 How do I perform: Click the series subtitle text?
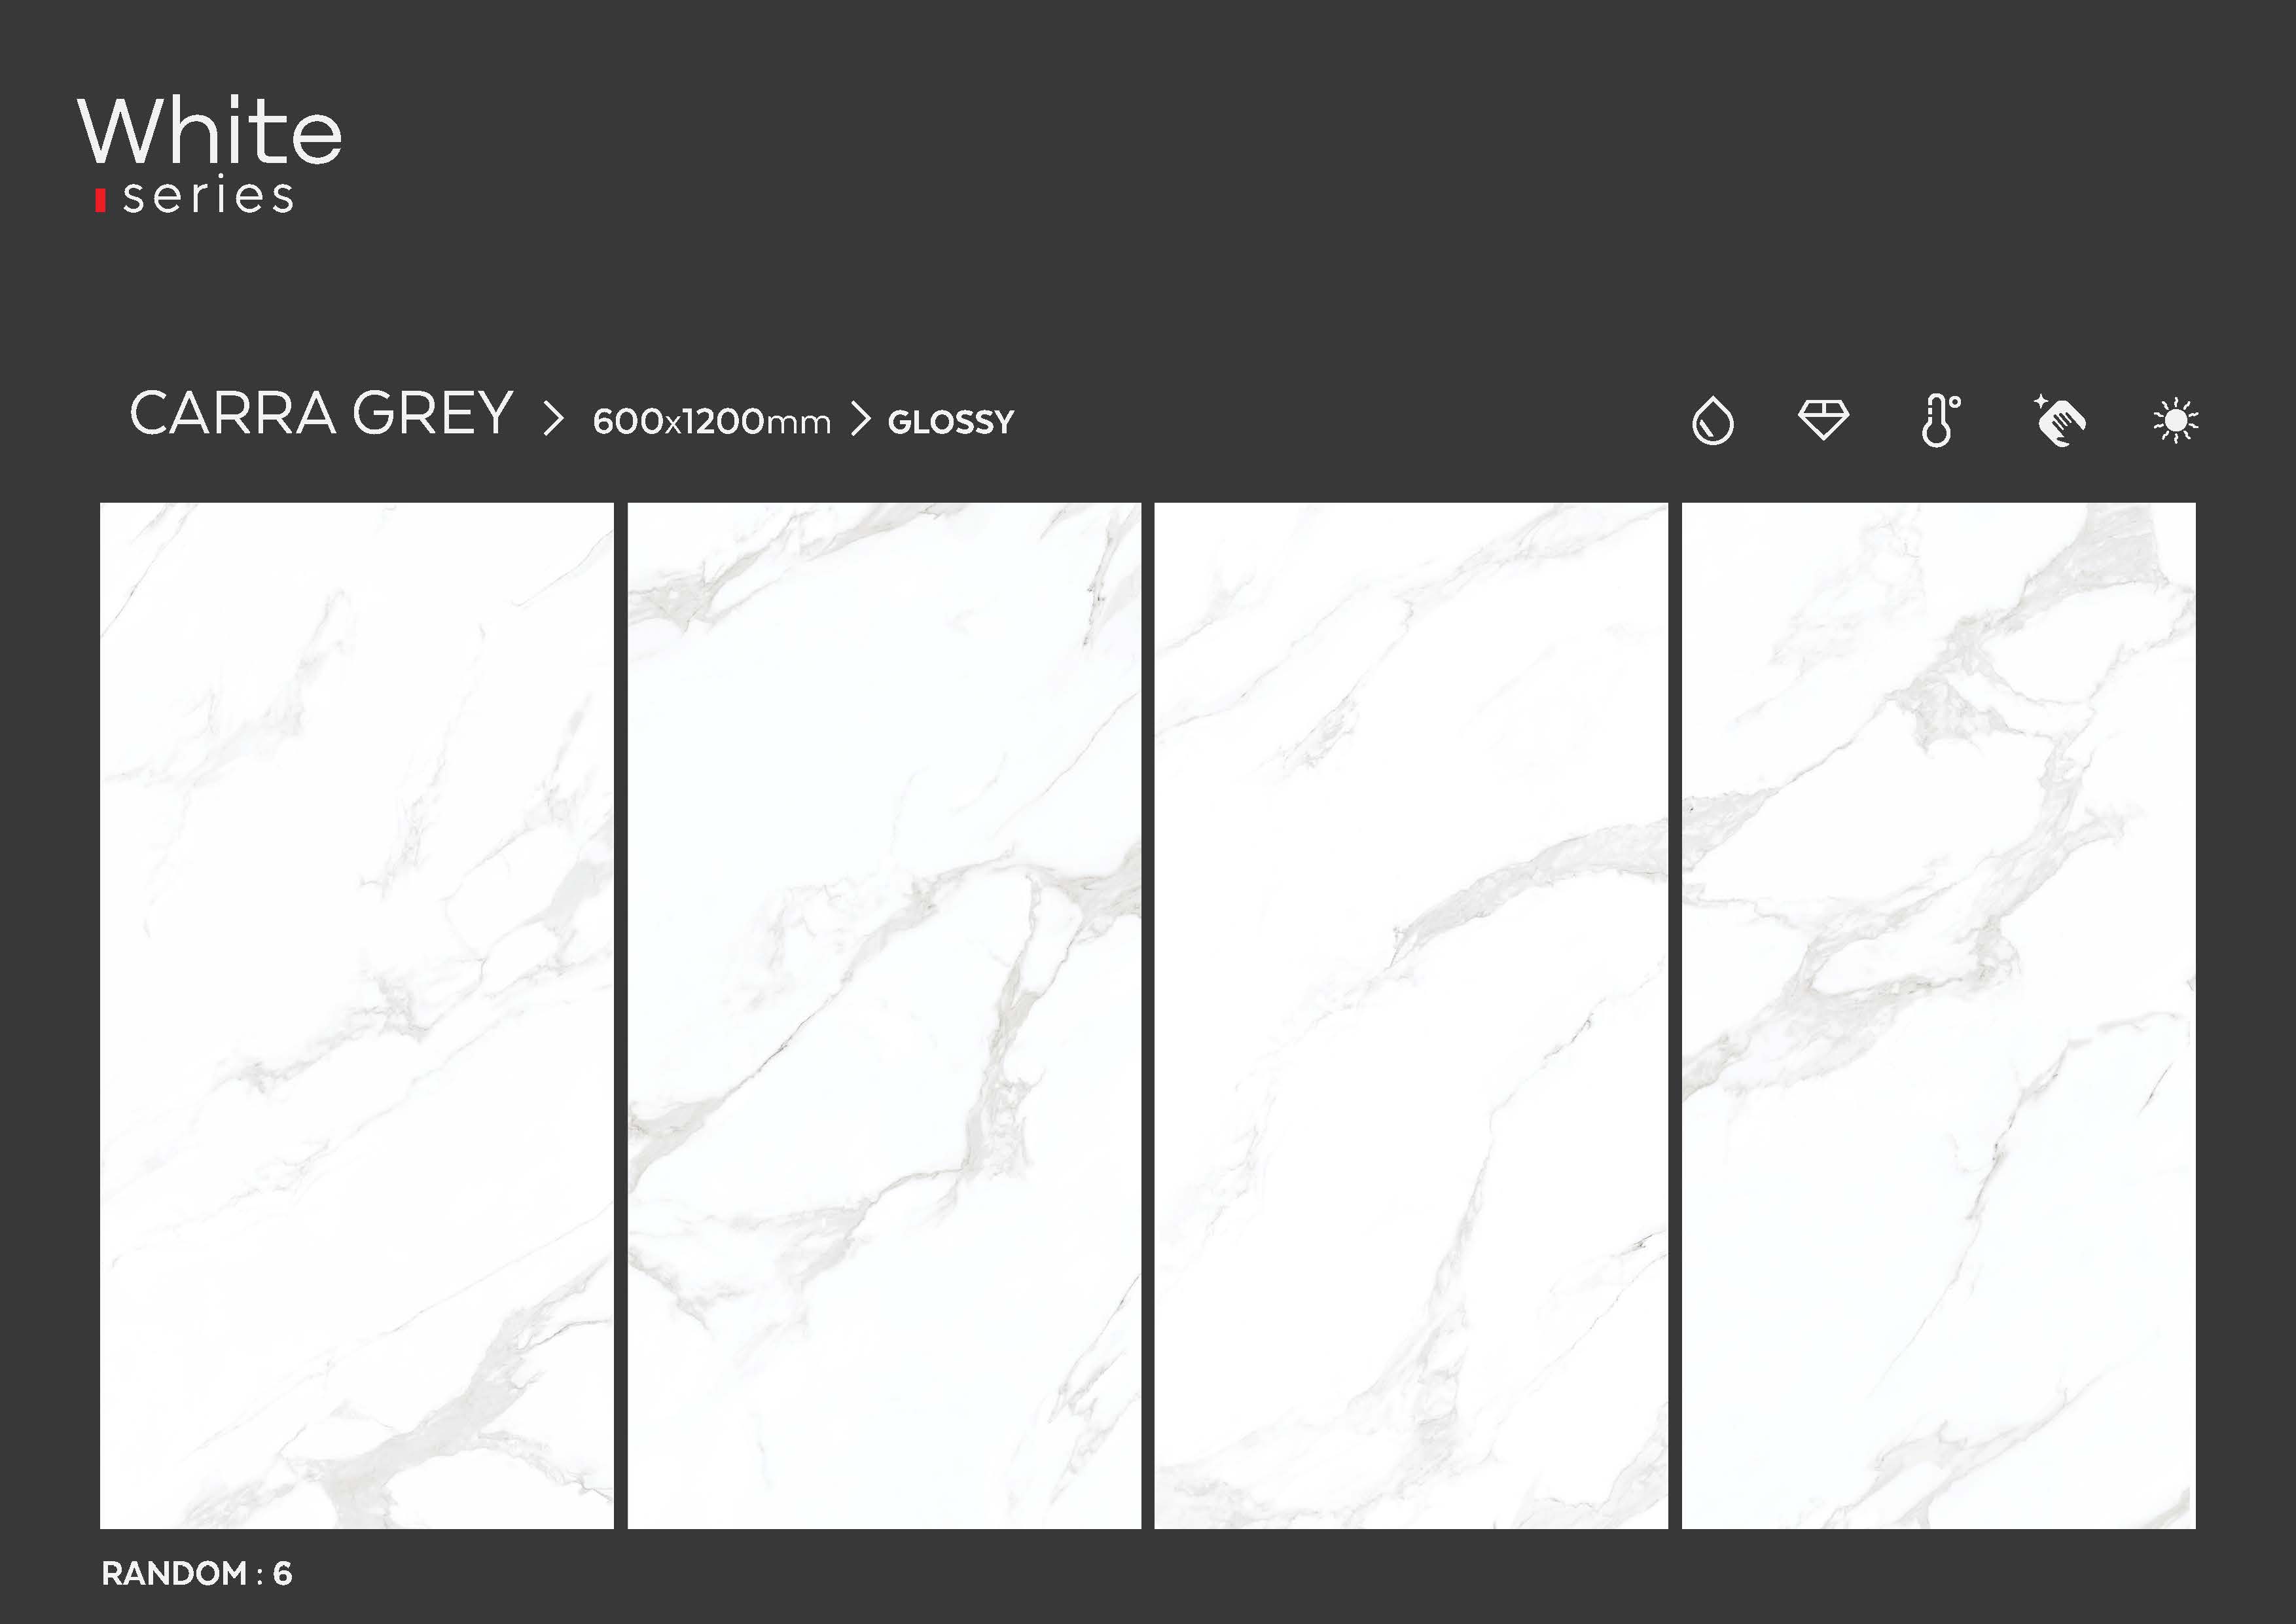pyautogui.click(x=208, y=196)
